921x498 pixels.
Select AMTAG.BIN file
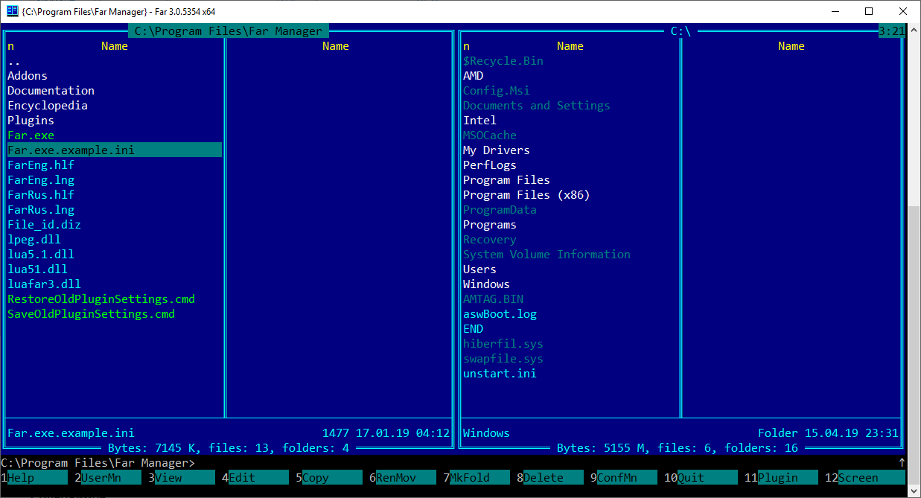click(x=494, y=299)
